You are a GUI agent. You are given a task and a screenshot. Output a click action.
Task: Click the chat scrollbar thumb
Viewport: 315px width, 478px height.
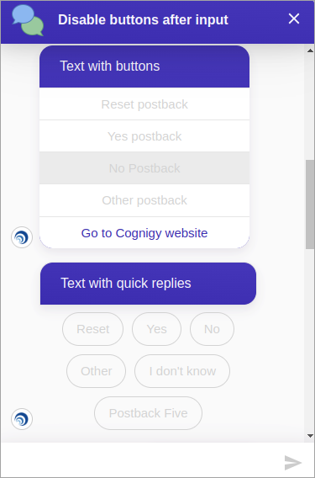coord(310,204)
